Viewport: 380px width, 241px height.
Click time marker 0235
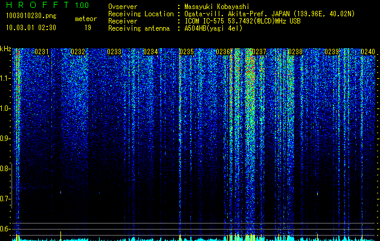pos(187,52)
